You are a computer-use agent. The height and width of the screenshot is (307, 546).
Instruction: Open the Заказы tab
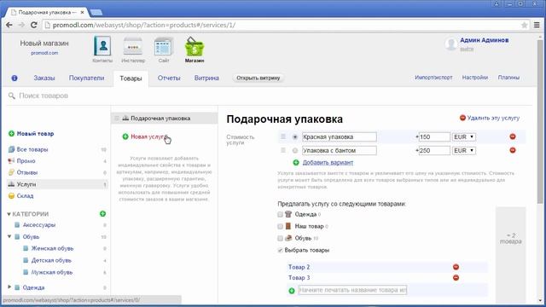44,78
